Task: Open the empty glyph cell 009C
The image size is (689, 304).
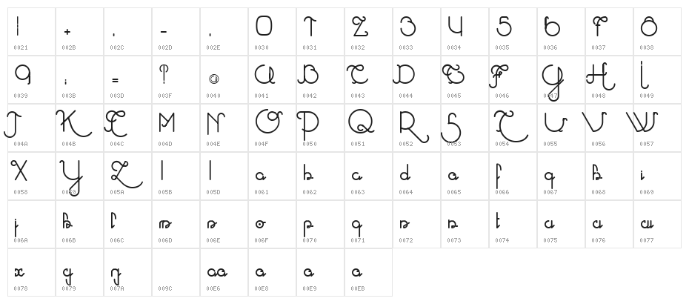Action: click(x=176, y=272)
